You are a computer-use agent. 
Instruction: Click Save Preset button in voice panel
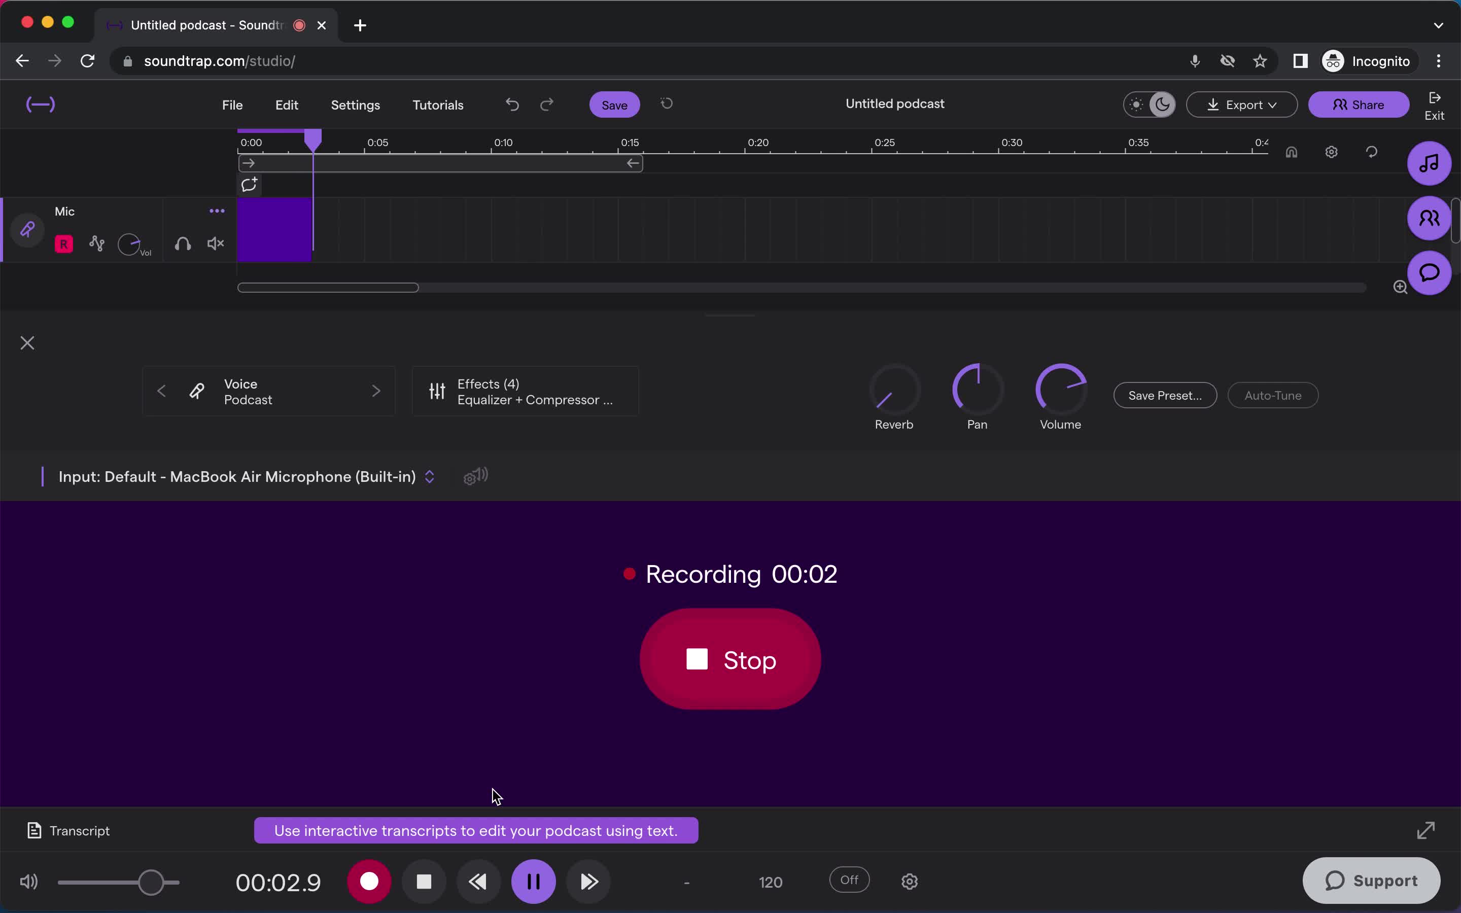[x=1164, y=395]
